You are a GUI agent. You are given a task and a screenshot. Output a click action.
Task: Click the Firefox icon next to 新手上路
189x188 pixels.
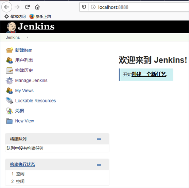pos(32,16)
